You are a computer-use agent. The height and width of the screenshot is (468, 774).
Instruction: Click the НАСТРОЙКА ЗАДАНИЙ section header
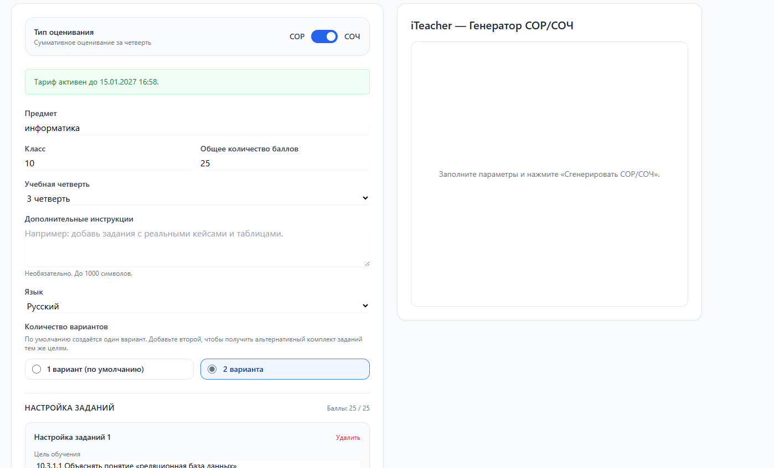(70, 408)
